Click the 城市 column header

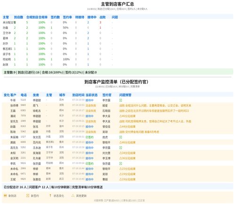coord(62,95)
